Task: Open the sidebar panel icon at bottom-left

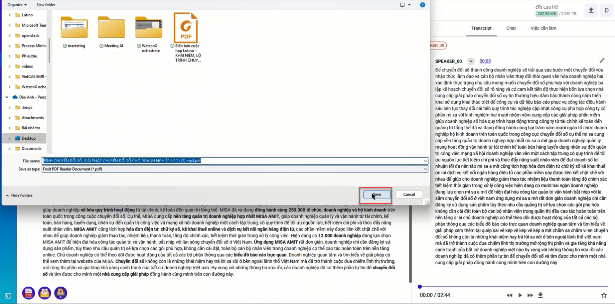Action: tap(8, 296)
